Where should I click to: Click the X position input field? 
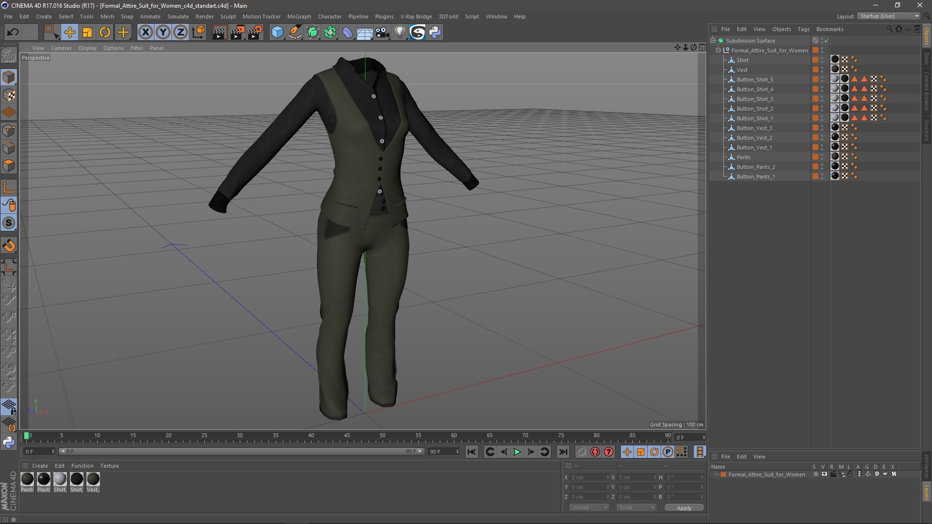point(589,477)
